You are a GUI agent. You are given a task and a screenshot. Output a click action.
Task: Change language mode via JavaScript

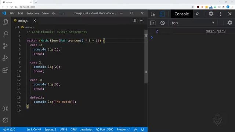click(x=86, y=129)
